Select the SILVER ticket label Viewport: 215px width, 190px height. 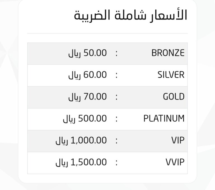[x=171, y=75]
